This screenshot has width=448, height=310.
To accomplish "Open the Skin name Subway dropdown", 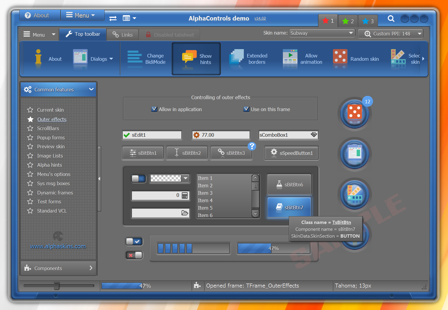I will point(322,33).
